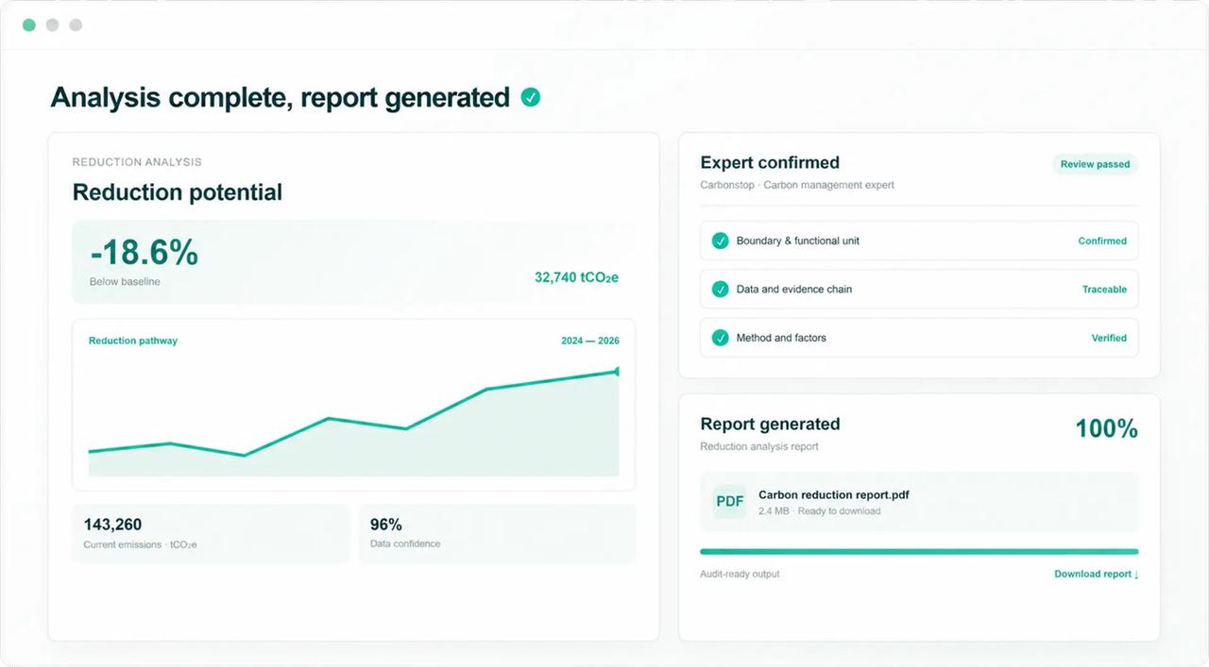Click the 2024 — 2026 date range label

click(590, 341)
